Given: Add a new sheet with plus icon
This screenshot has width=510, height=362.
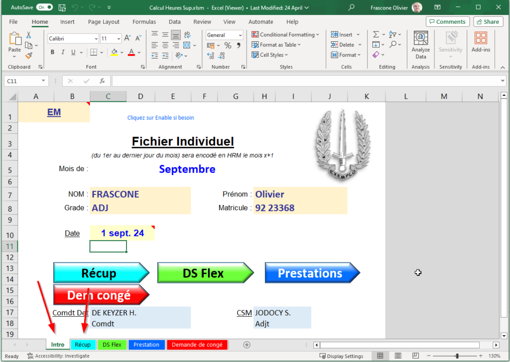Looking at the screenshot, I should (247, 345).
